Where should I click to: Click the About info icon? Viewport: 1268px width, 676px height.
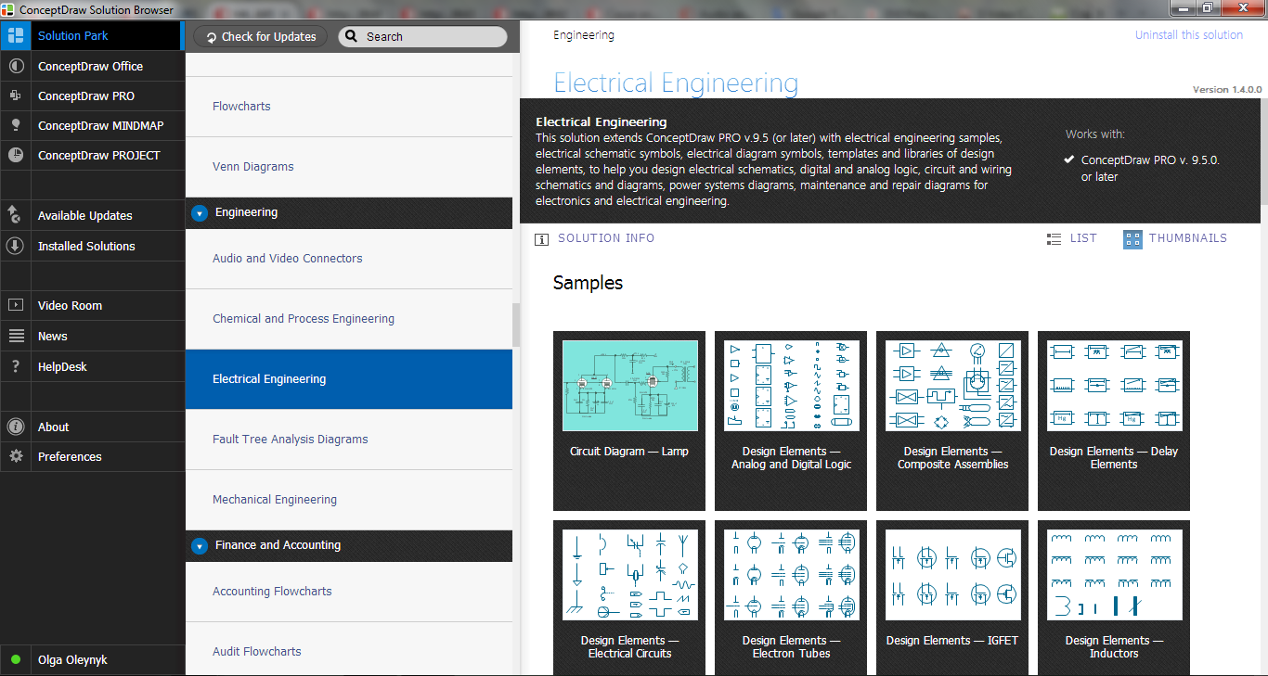[15, 427]
